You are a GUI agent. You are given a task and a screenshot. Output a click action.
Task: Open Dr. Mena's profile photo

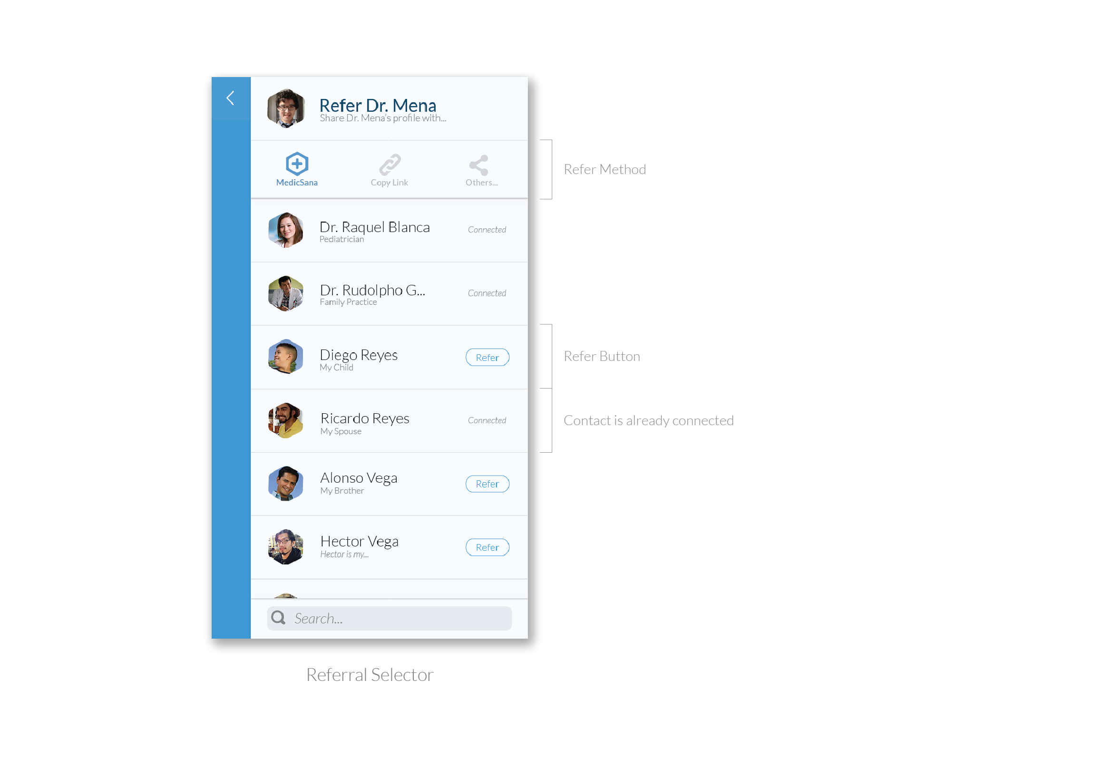286,108
